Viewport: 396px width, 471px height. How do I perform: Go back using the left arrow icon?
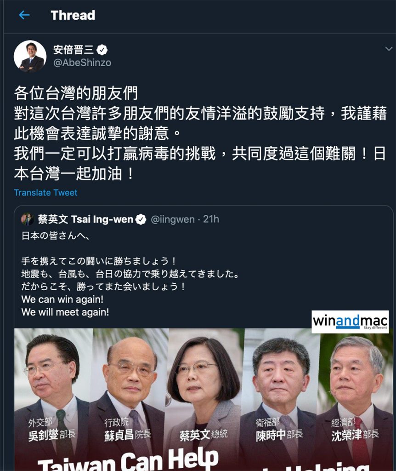coord(24,15)
